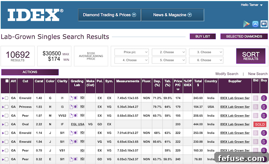Open certificate document icon for 1.07 Pear
Viewport: 269px width, 164px height.
pos(71,115)
